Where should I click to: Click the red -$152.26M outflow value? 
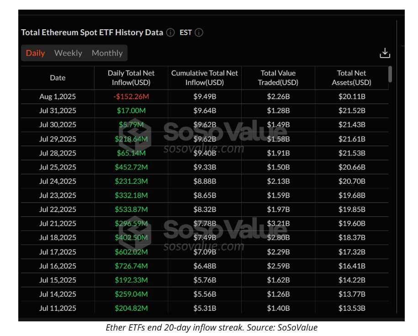point(131,96)
